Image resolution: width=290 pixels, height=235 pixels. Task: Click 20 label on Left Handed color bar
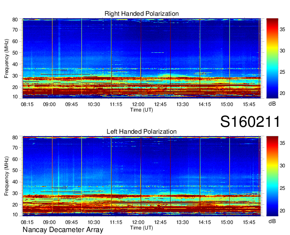pos(282,211)
